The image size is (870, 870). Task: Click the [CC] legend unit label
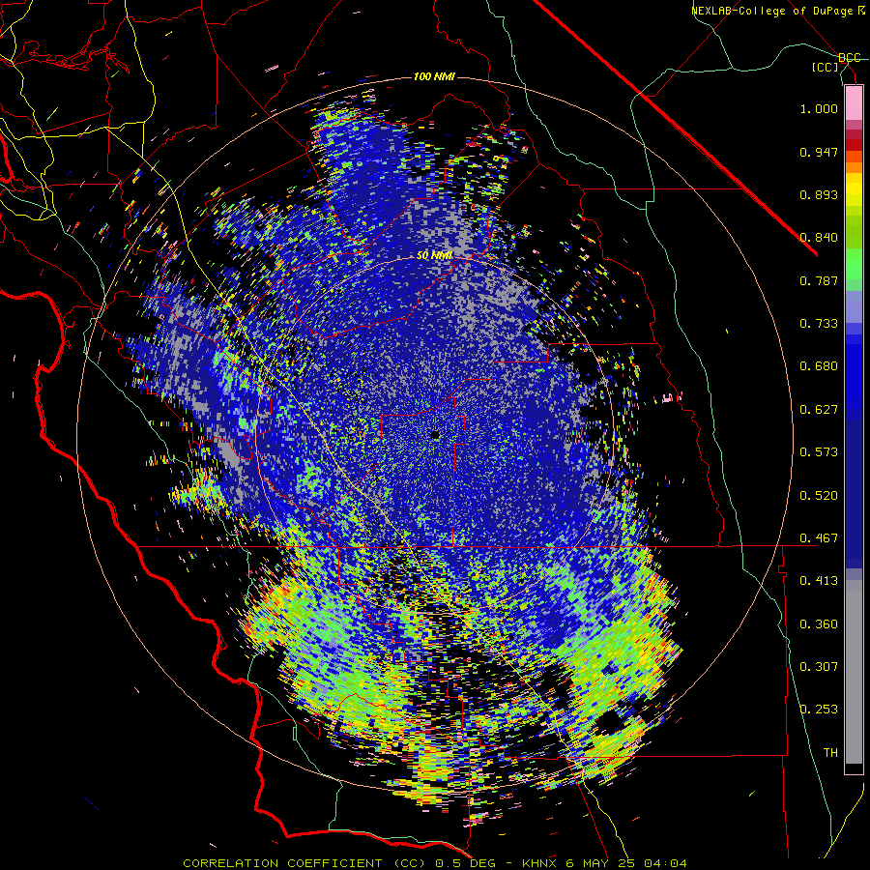point(826,67)
